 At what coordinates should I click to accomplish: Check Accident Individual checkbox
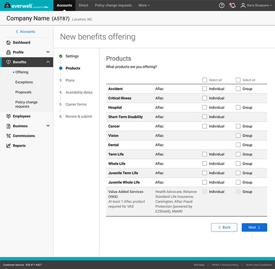[x=205, y=89]
